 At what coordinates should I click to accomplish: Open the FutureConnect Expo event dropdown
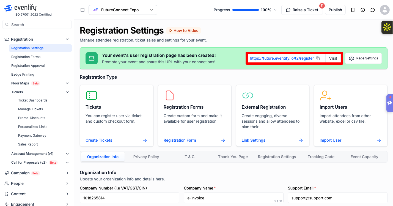click(123, 10)
